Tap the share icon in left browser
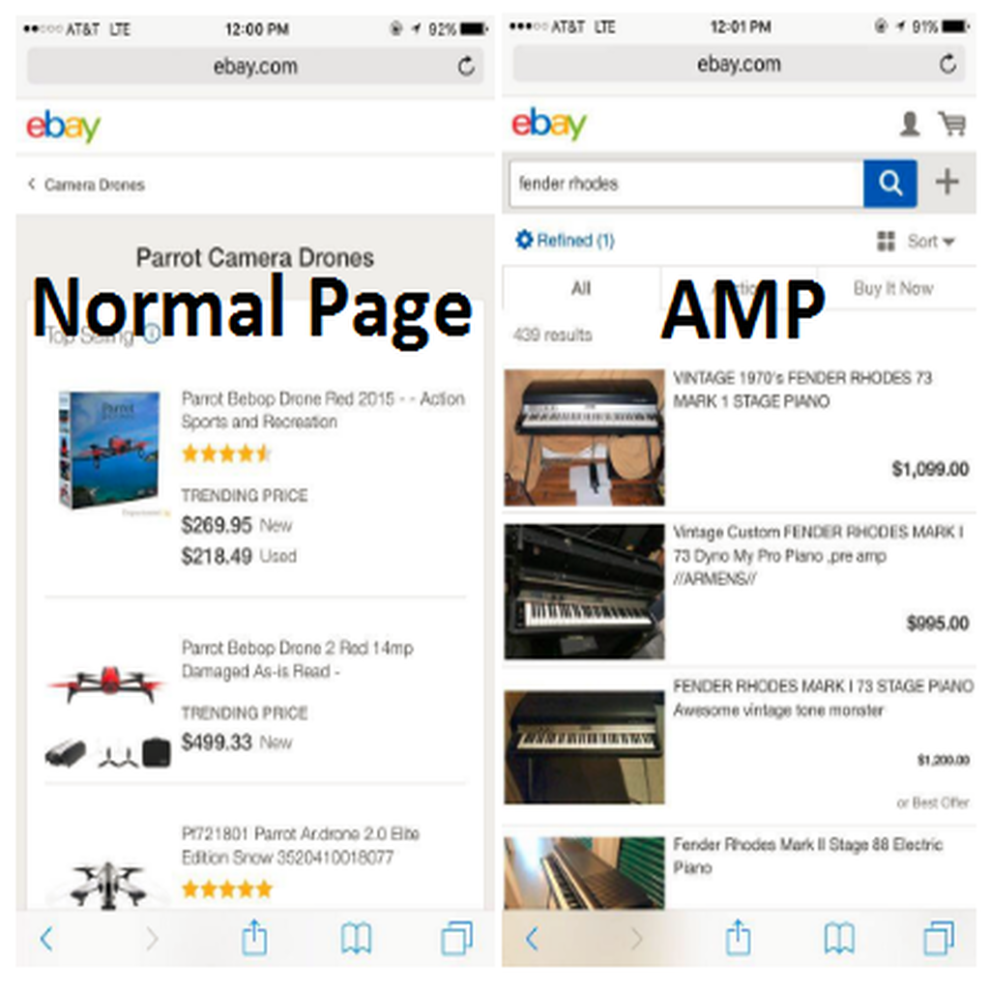 coord(254,938)
